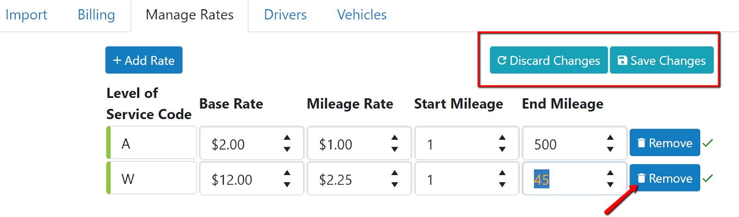Decrease Start Mileage for row A
This screenshot has width=739, height=217.
pyautogui.click(x=502, y=149)
